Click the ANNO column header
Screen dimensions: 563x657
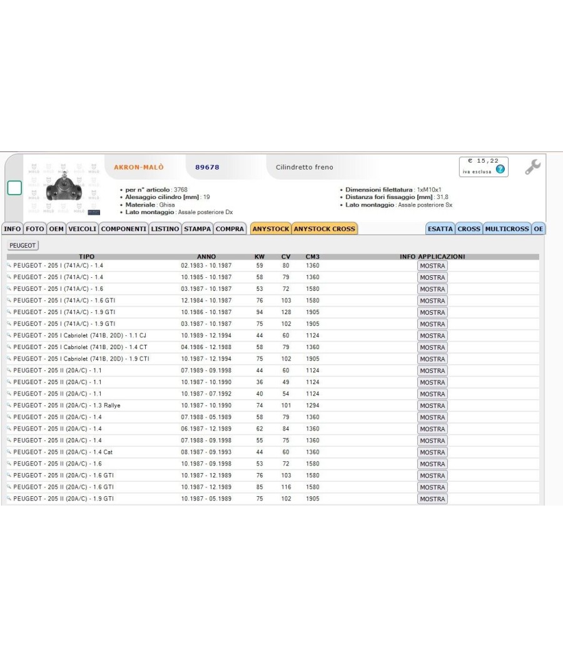pyautogui.click(x=206, y=257)
